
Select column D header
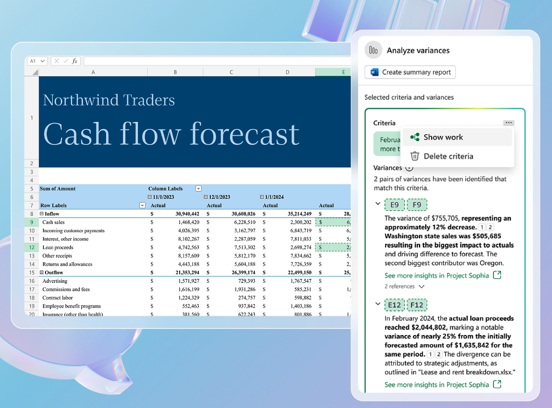[x=287, y=72]
